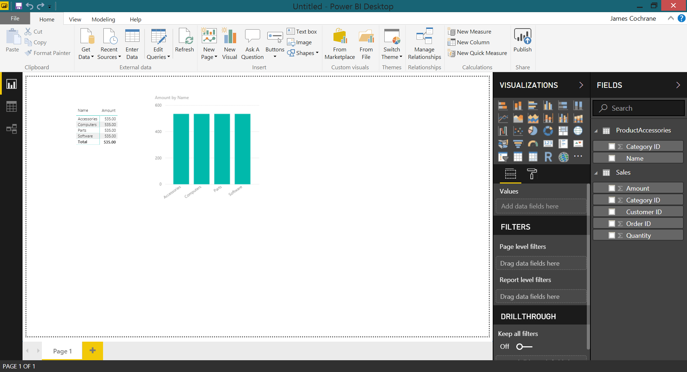
Task: Select the map globe visualization
Action: tap(578, 131)
